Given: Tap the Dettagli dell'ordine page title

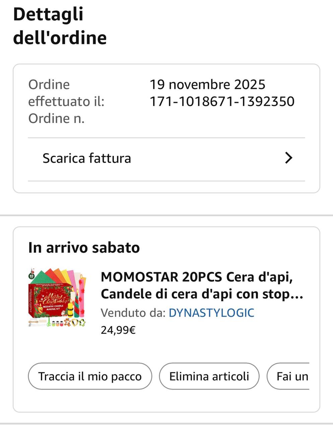Looking at the screenshot, I should tap(60, 26).
